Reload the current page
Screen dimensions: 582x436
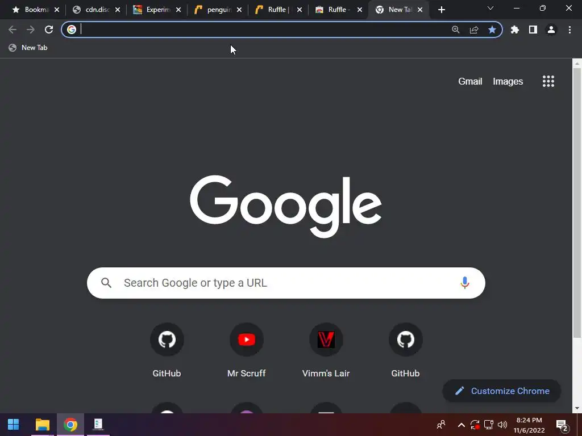click(49, 30)
